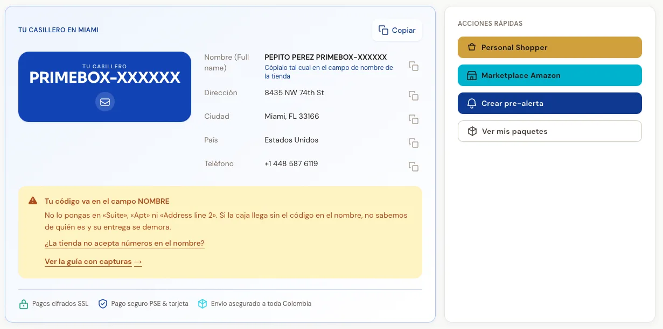Screen dimensions: 663x329
Task: Open Marketplace Amazon
Action: click(550, 75)
